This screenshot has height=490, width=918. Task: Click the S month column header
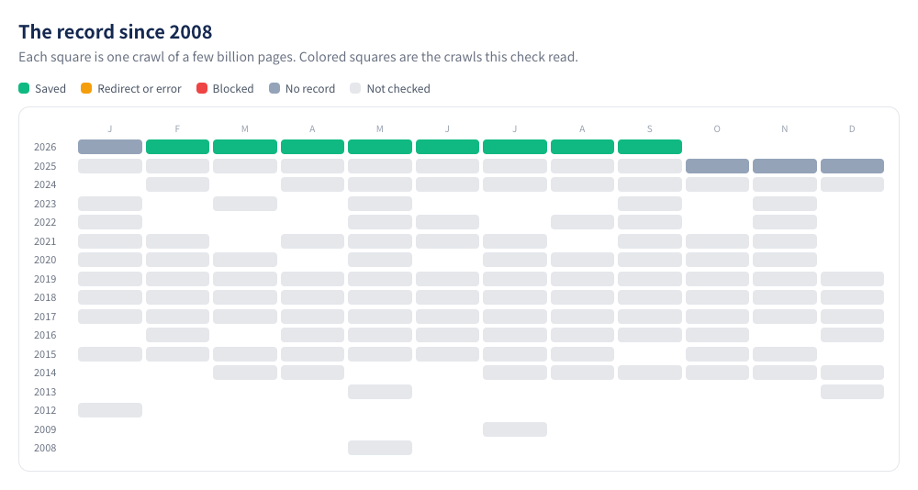(x=650, y=128)
